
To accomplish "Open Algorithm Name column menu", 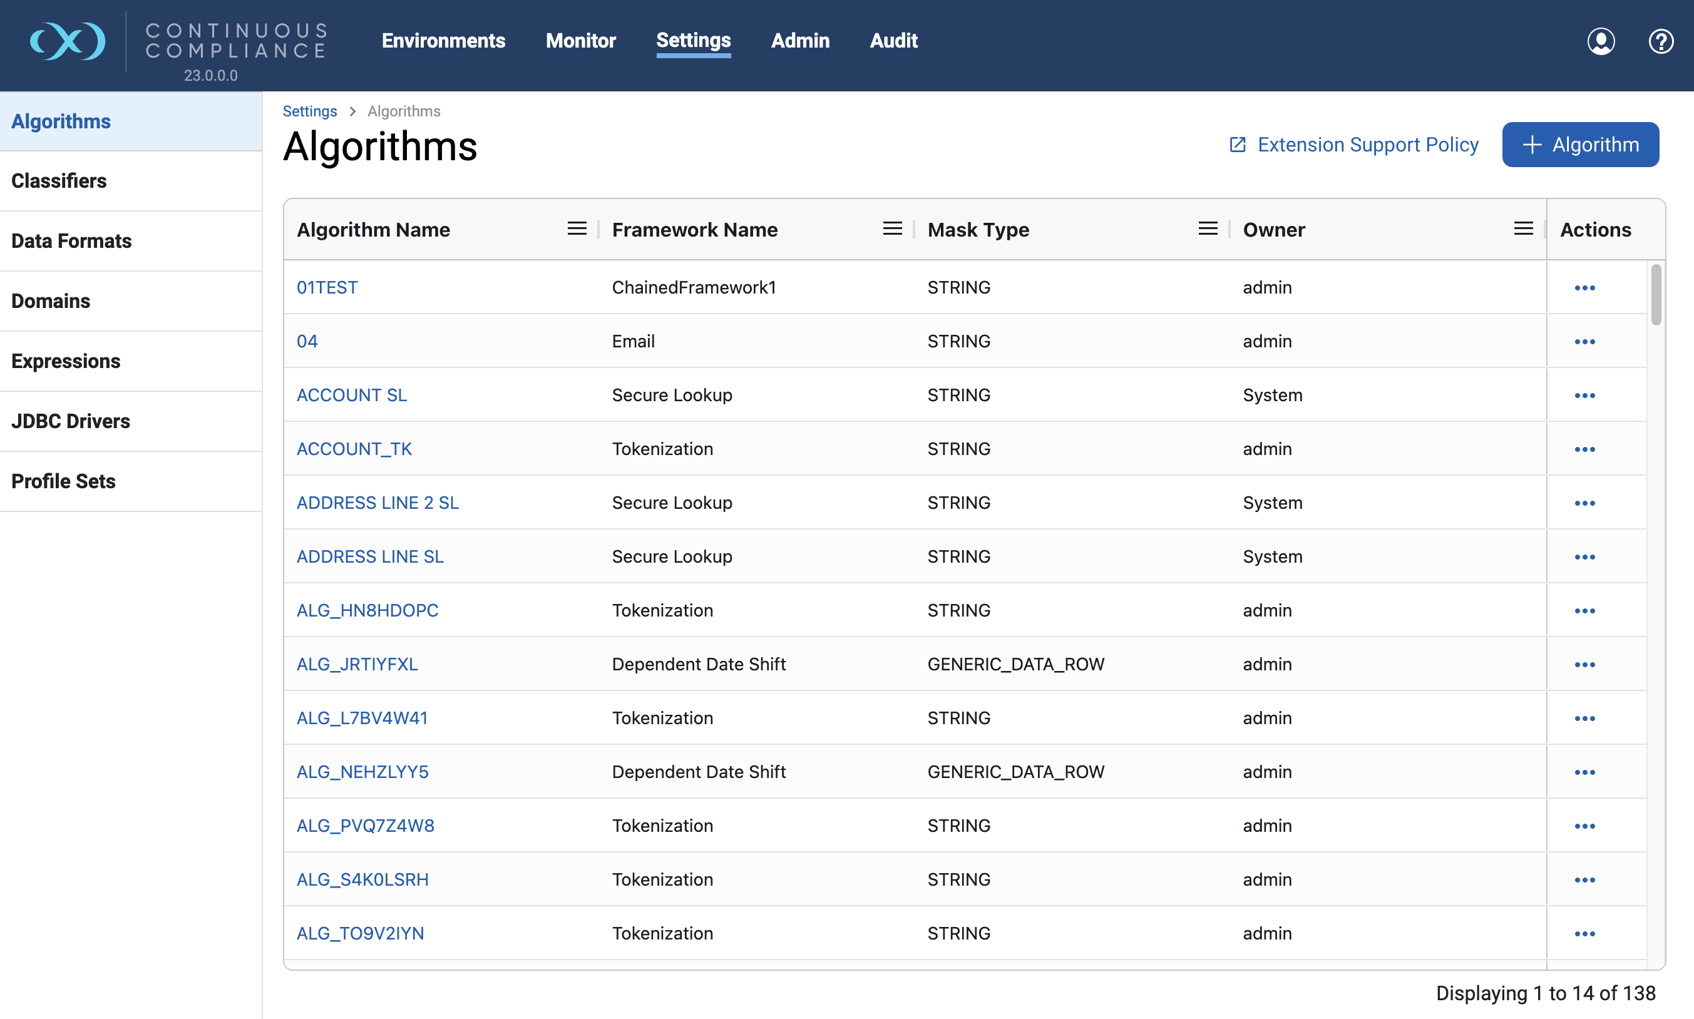I will click(x=577, y=228).
